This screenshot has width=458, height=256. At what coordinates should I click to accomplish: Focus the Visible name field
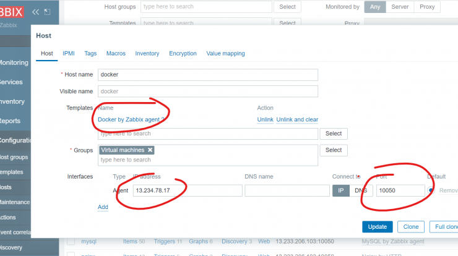point(208,92)
